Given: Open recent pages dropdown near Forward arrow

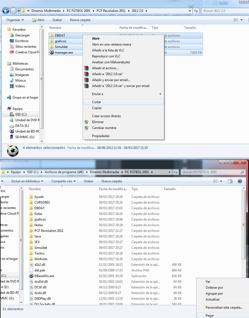Looking at the screenshot, I should 19,11.
